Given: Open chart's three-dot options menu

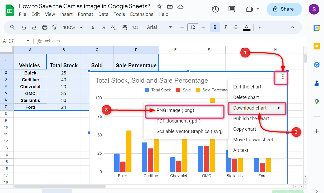Looking at the screenshot, I should coord(283,77).
